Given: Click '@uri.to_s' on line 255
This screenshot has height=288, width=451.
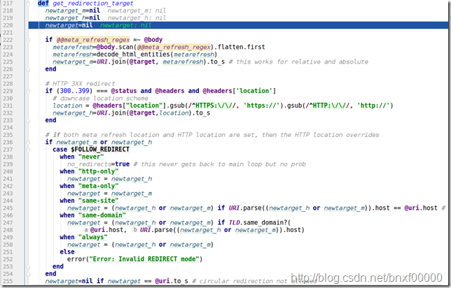Looking at the screenshot, I should click(x=172, y=281).
